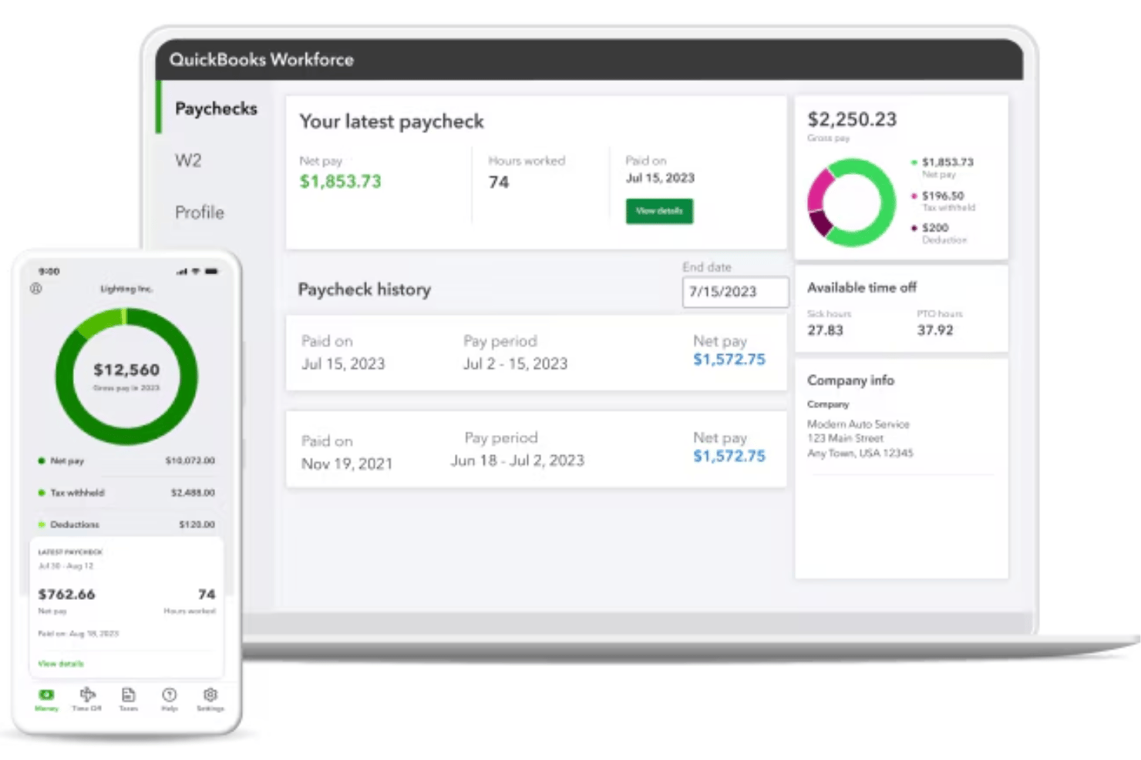Click hours worked value 74 on laptop
The width and height of the screenshot is (1141, 760).
499,182
